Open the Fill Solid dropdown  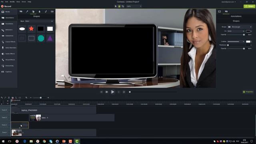coord(236,31)
